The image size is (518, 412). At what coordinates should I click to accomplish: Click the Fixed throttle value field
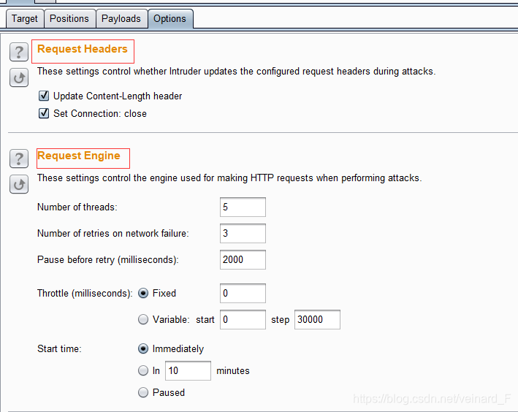pyautogui.click(x=243, y=293)
